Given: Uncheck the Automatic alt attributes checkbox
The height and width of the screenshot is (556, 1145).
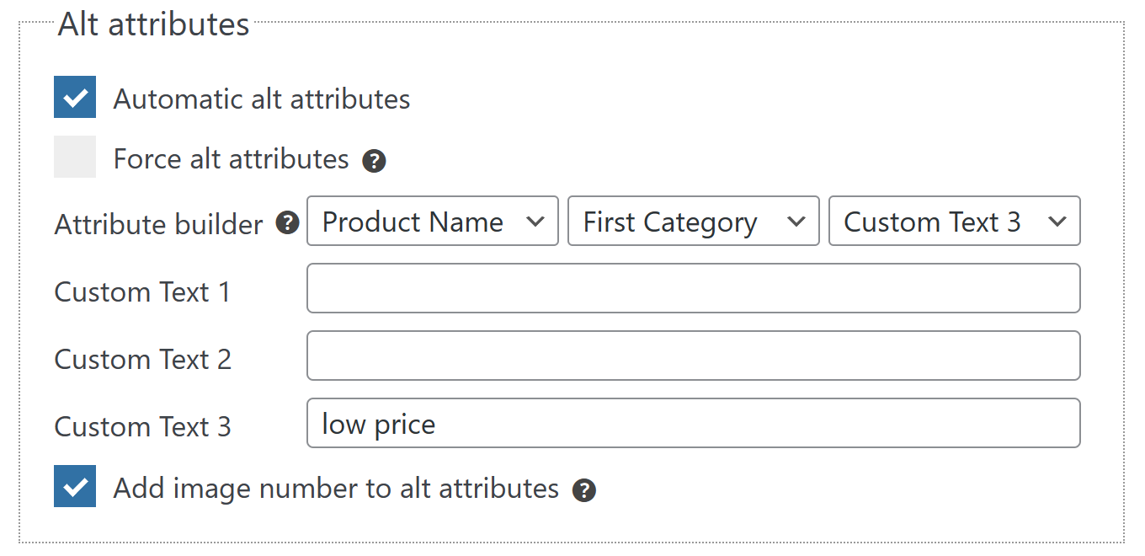Looking at the screenshot, I should (75, 97).
